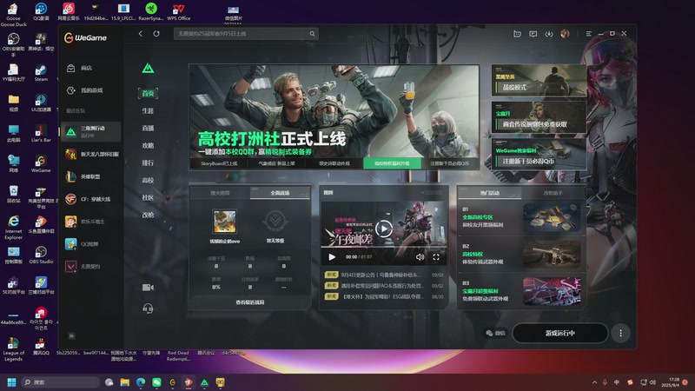
Task: Open the three-dot more options button
Action: (x=620, y=333)
